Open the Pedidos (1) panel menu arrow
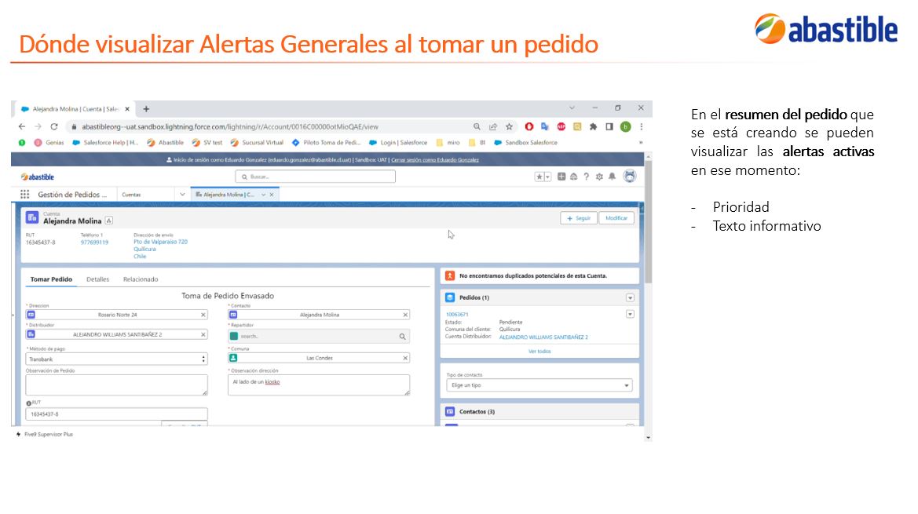 (x=630, y=297)
